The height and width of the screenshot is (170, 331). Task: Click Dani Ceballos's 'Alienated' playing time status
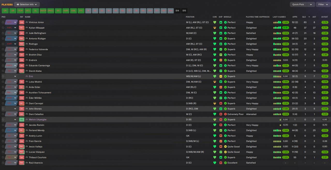tap(251, 114)
